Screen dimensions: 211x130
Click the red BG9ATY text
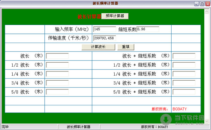(180, 109)
